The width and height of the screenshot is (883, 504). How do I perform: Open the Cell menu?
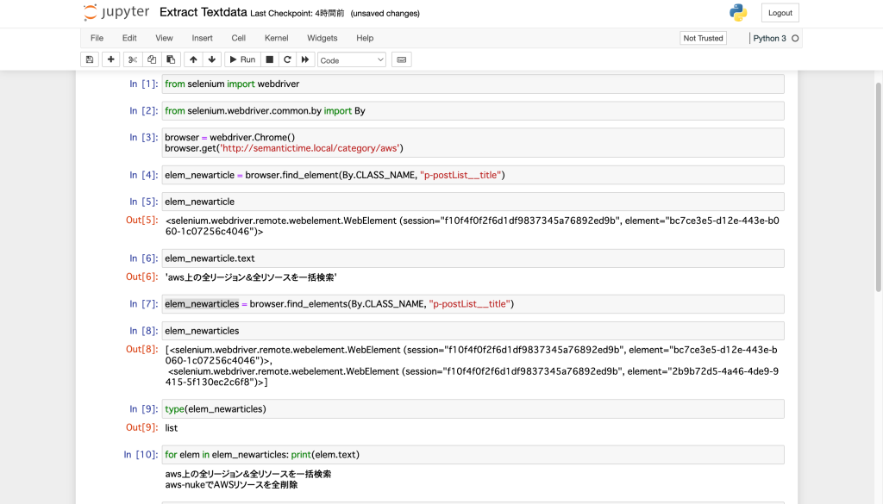click(238, 38)
